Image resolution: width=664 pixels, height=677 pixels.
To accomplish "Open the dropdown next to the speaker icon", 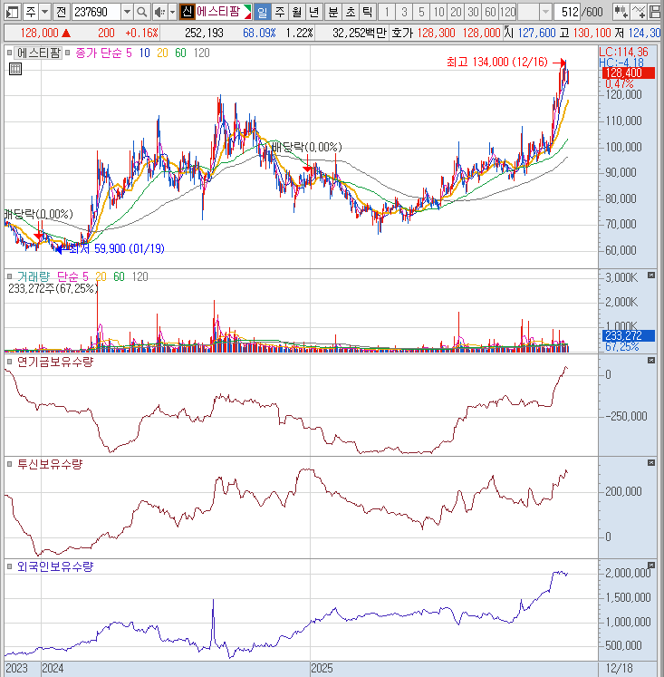I will pyautogui.click(x=171, y=12).
